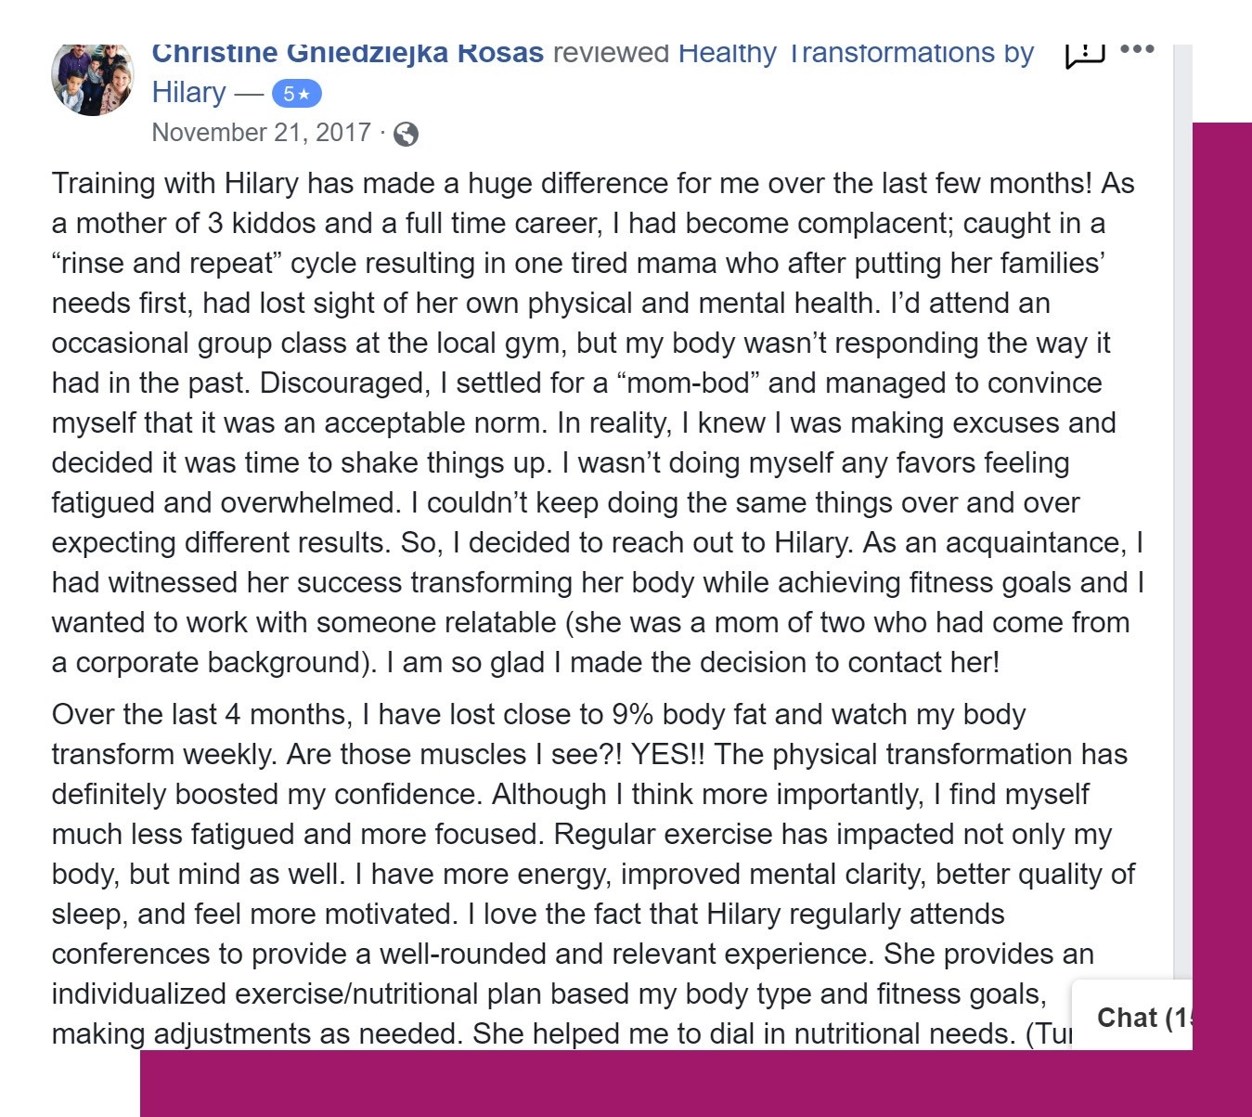Image resolution: width=1252 pixels, height=1117 pixels.
Task: Open the post options three-dot menu
Action: pyautogui.click(x=1137, y=49)
